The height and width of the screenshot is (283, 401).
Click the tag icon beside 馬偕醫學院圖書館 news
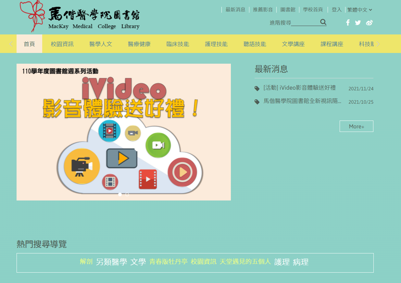[257, 102]
